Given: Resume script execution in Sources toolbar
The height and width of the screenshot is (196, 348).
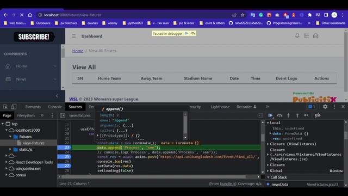Looking at the screenshot, I should 271,115.
